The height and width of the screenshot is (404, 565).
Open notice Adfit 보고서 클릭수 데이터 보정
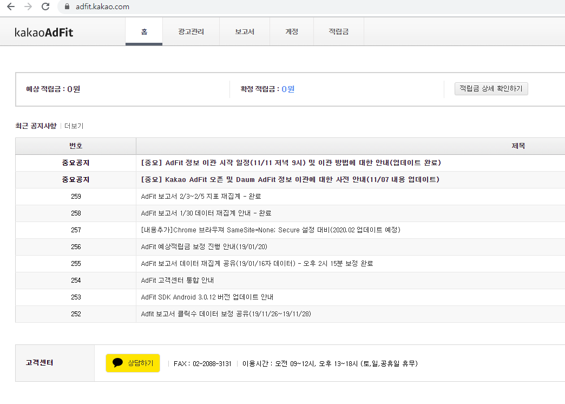click(x=226, y=314)
